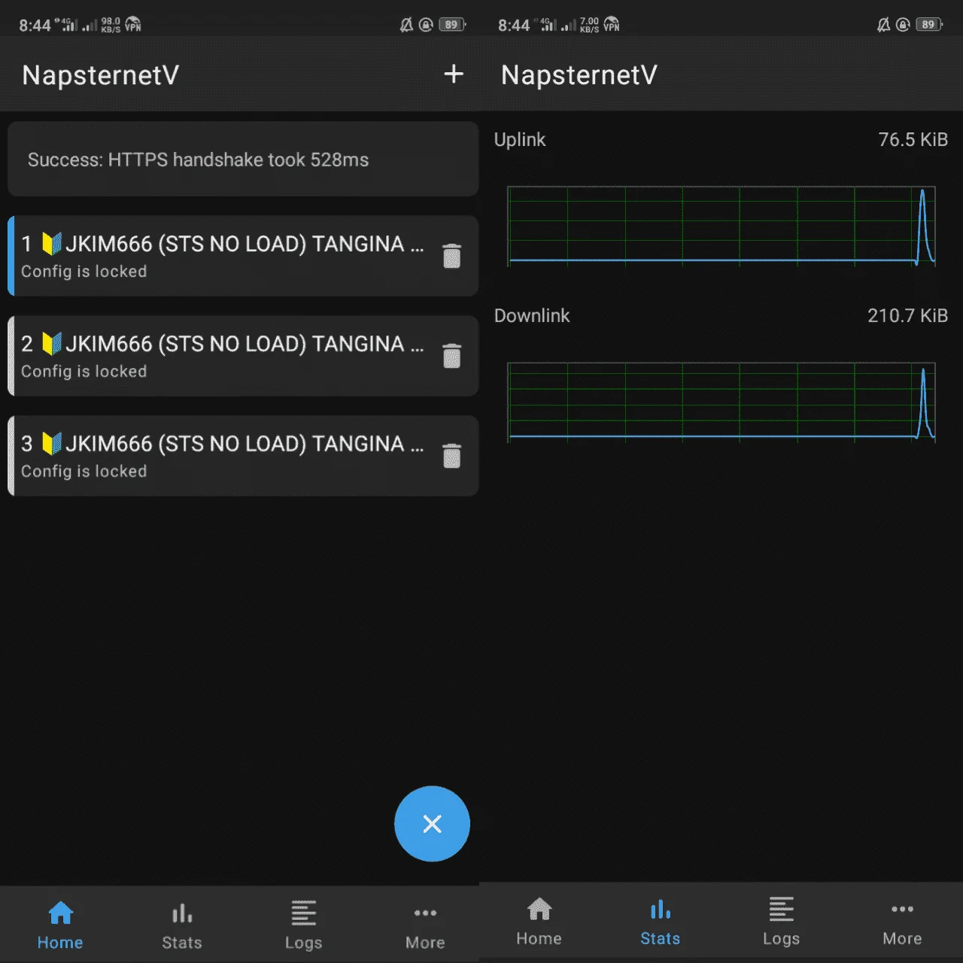The image size is (963, 963).
Task: Tap NapsternetV title in right screen
Action: (579, 75)
